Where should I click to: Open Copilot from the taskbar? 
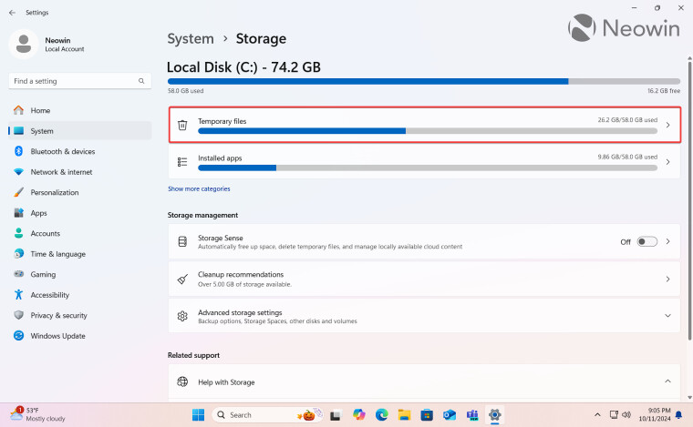[359, 415]
